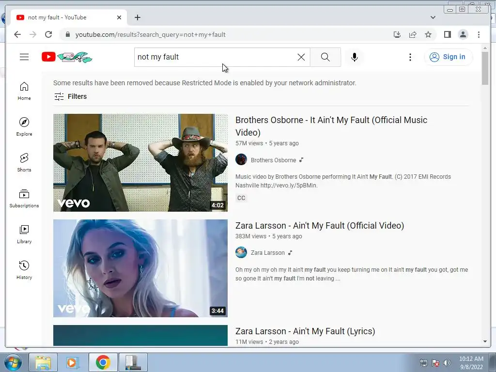Open Action Center flag tray icon
Image resolution: width=496 pixels, height=372 pixels.
pos(435,362)
